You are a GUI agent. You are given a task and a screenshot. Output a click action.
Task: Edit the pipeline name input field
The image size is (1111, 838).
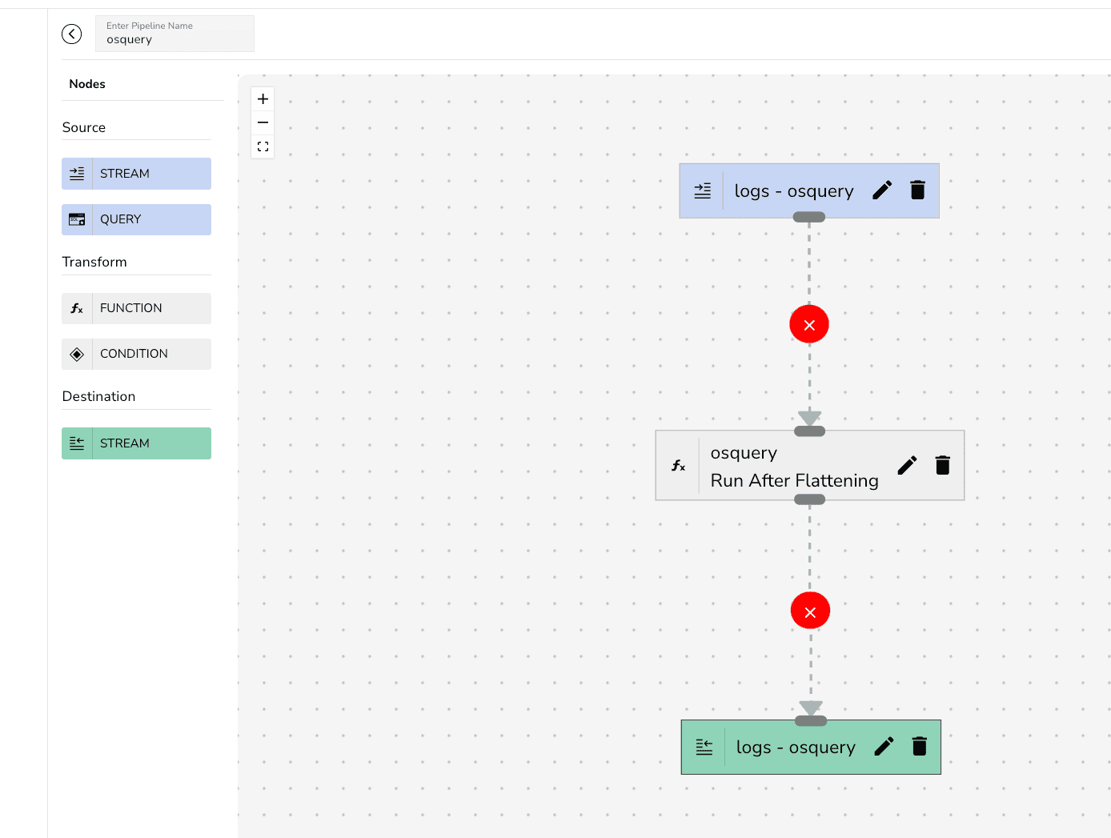tap(174, 39)
